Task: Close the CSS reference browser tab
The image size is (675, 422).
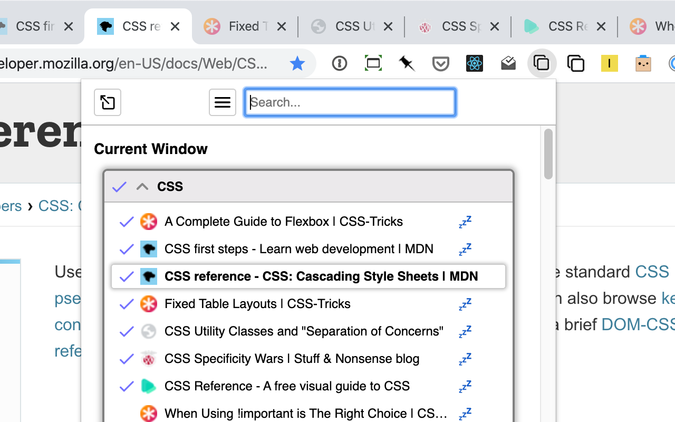Action: tap(176, 26)
